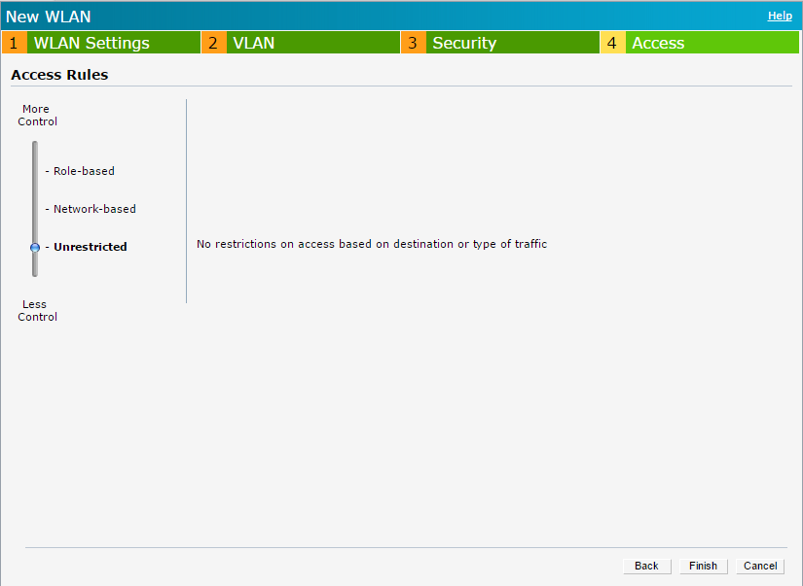Click the step 4 number badge
The image size is (803, 586).
[x=612, y=43]
